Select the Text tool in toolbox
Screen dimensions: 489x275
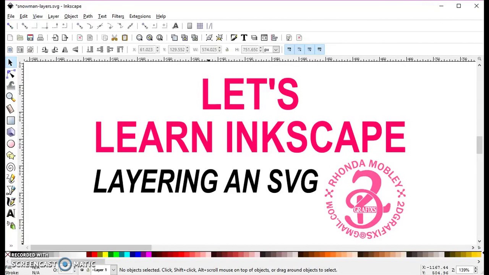click(x=10, y=214)
